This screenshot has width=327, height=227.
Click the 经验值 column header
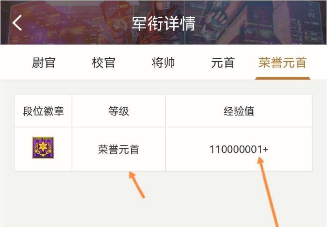click(x=239, y=111)
